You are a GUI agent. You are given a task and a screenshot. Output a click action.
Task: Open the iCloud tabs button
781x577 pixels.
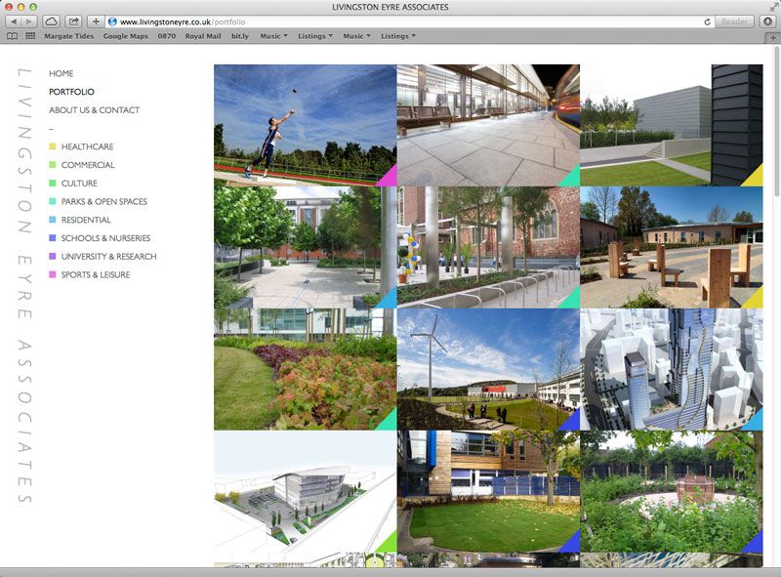pos(52,21)
